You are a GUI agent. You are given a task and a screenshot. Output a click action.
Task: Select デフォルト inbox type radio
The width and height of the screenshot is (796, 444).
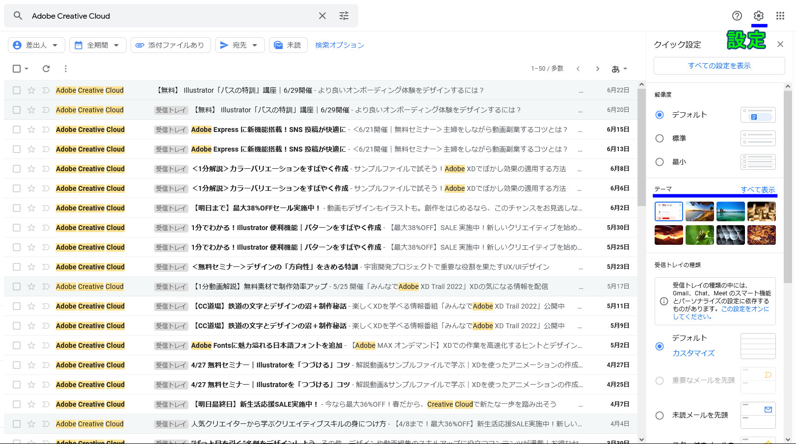(x=660, y=346)
